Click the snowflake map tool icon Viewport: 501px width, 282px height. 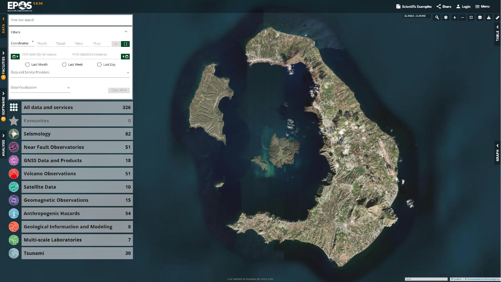(446, 18)
